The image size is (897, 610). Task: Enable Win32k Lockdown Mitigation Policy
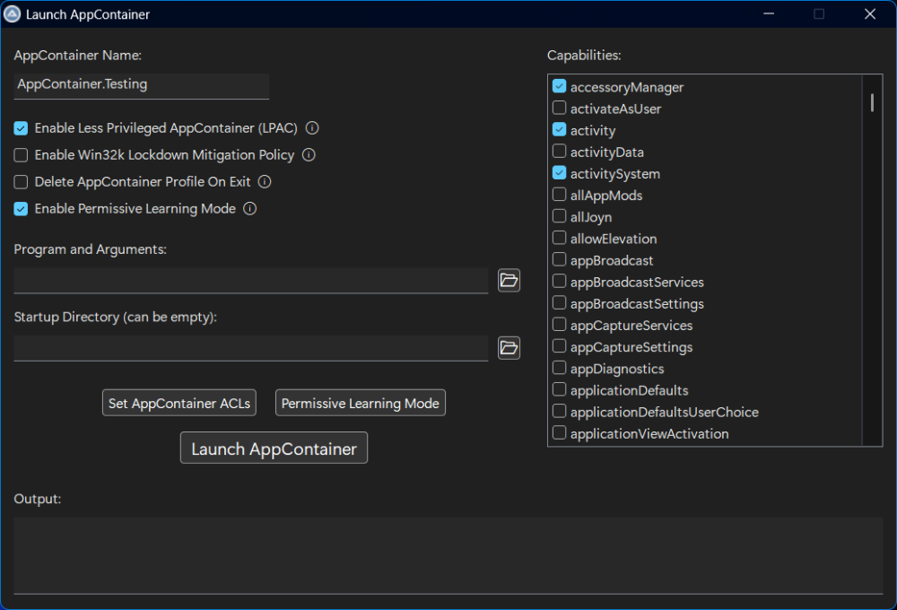tap(22, 155)
